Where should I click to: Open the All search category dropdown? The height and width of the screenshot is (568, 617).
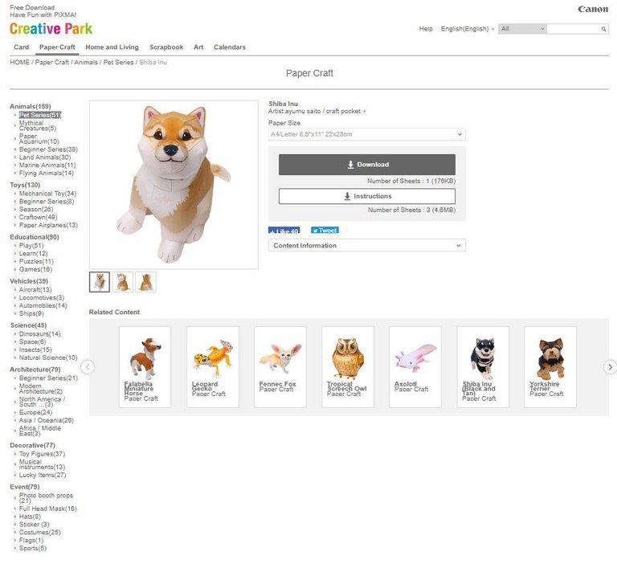pos(522,29)
